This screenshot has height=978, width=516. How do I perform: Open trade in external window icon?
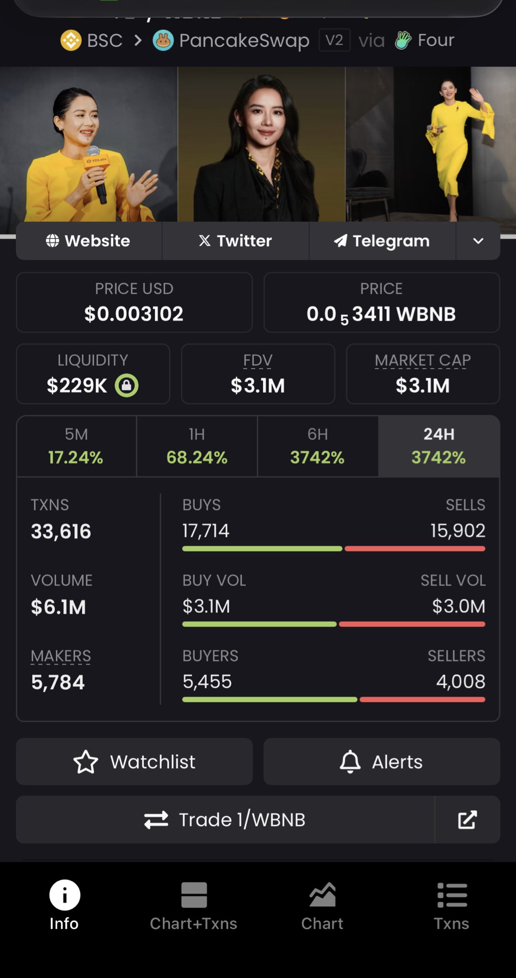[467, 819]
